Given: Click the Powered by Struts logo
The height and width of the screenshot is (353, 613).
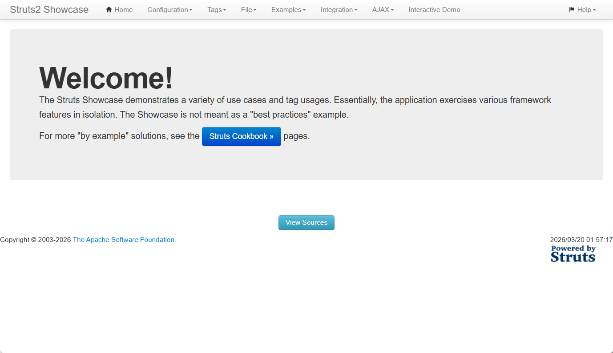Looking at the screenshot, I should click(x=573, y=254).
